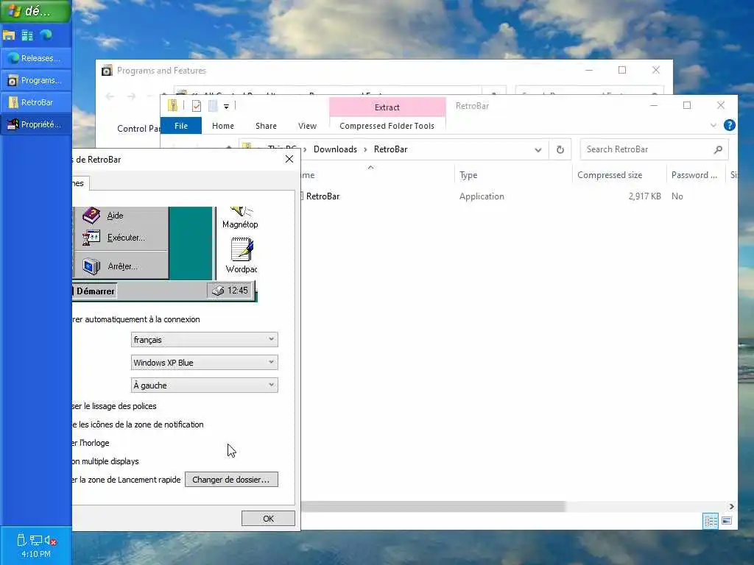This screenshot has height=565, width=754.
Task: Click the Properties quick access toolbar icon
Action: coord(196,106)
